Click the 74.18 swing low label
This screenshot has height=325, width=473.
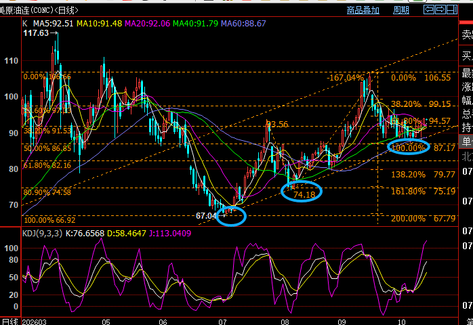pyautogui.click(x=304, y=195)
